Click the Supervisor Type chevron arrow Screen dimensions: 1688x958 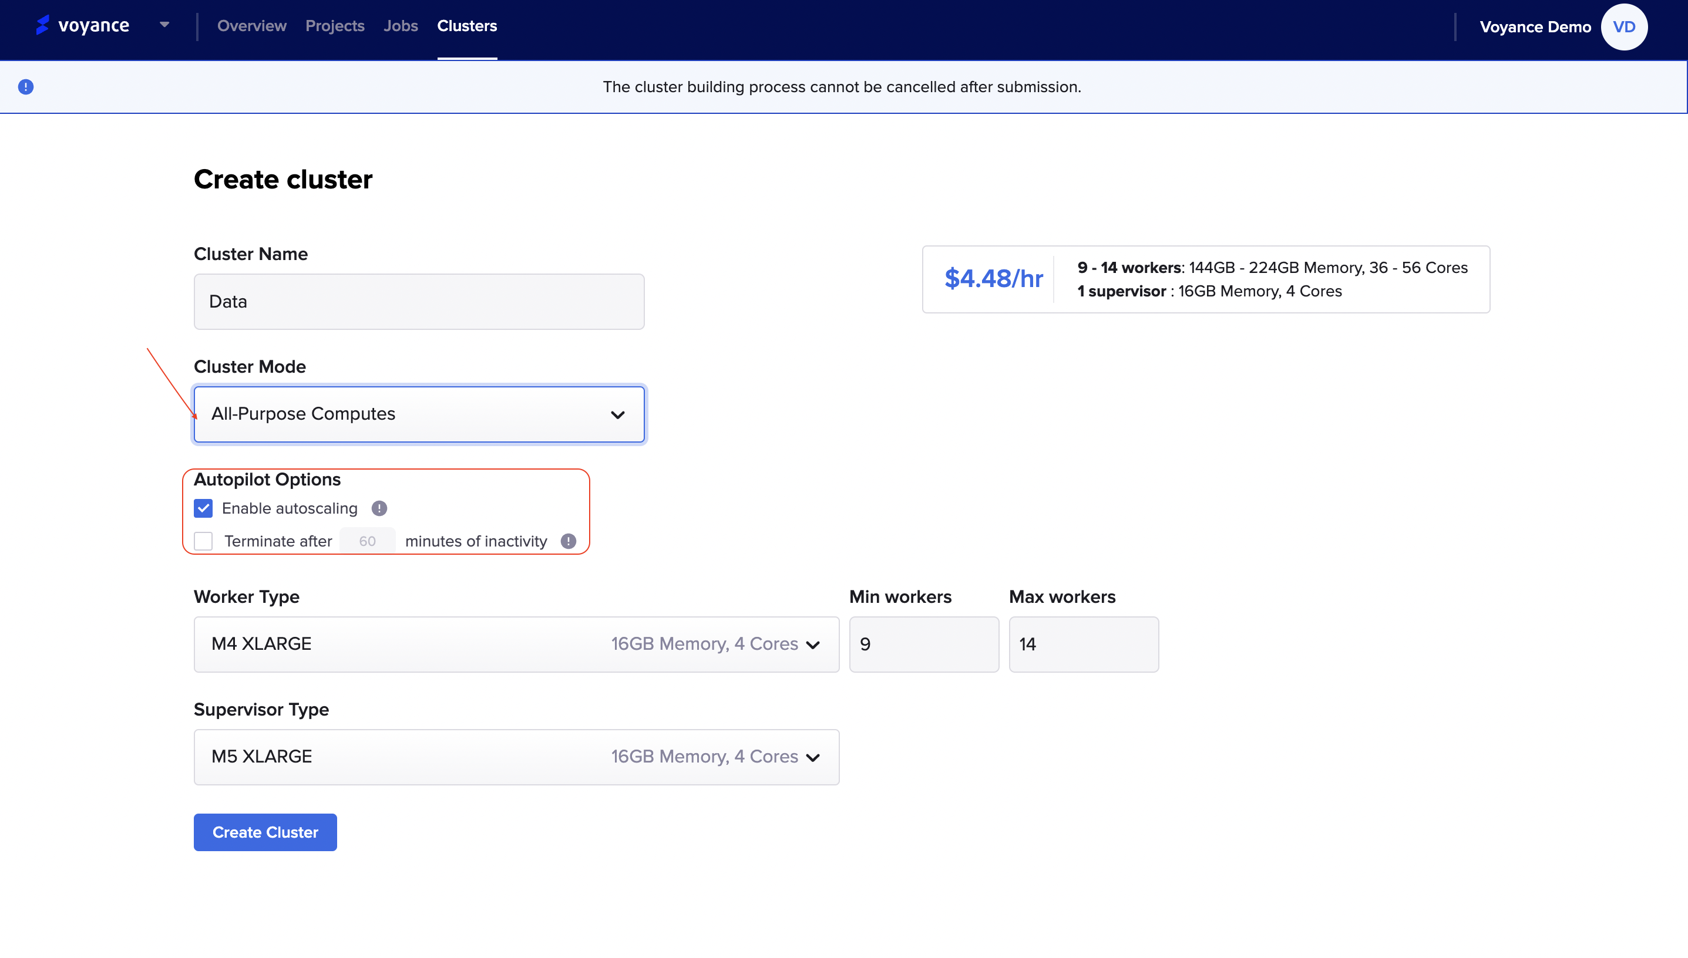click(x=813, y=757)
